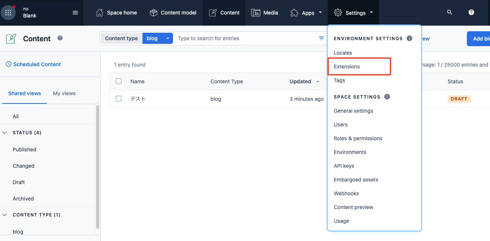490x241 pixels.
Task: Click the 3 minutes ago cell
Action: [307, 99]
